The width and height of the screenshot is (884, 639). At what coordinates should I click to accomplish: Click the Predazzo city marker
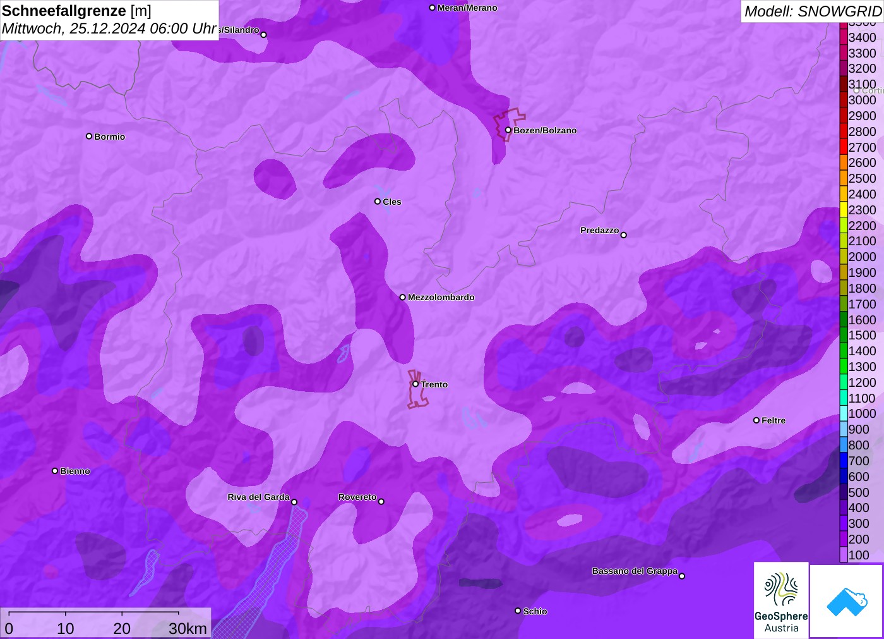[624, 234]
